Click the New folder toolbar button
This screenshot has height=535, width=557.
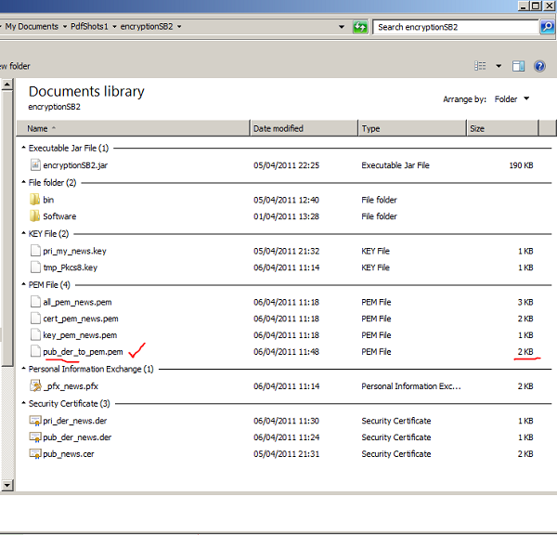click(15, 66)
